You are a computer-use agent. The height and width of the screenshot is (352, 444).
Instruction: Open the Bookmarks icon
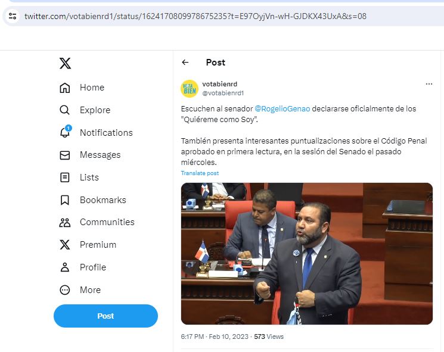(65, 200)
